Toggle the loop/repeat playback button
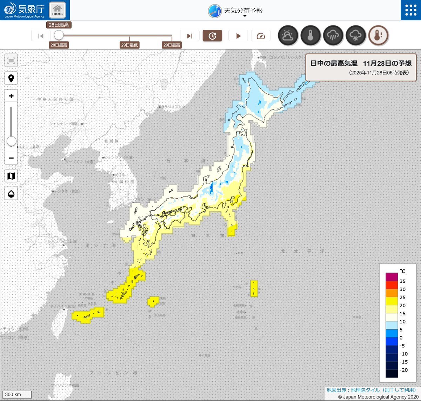Screen dimensions: 421x401 (x=212, y=36)
